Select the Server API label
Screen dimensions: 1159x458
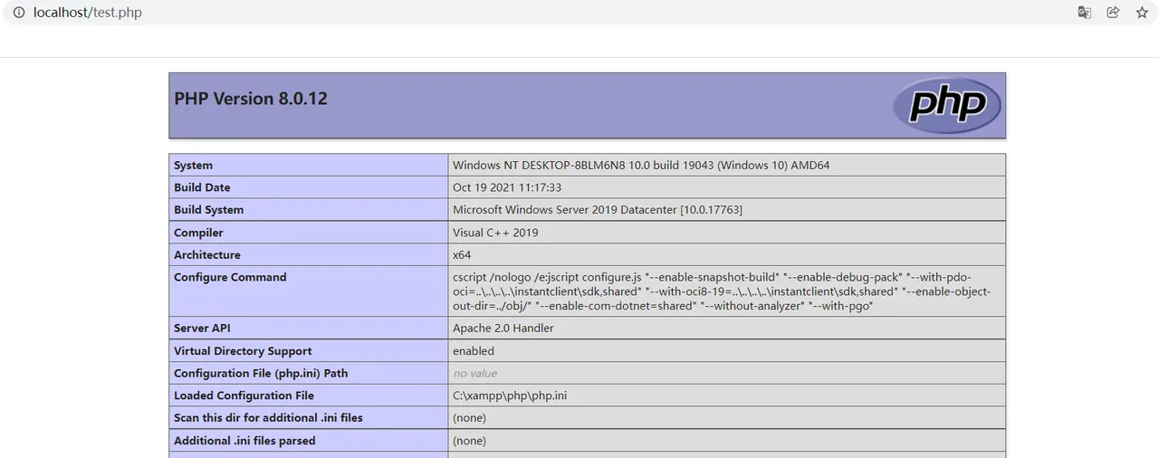point(203,329)
